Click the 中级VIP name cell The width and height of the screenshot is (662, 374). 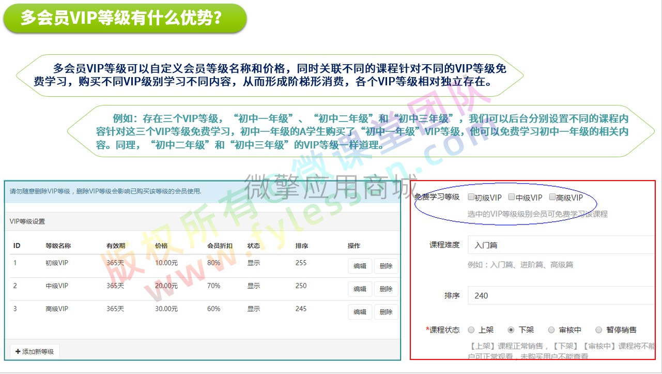click(x=57, y=286)
